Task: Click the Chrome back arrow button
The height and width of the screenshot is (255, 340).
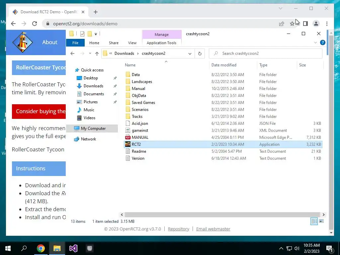Action: [13, 24]
